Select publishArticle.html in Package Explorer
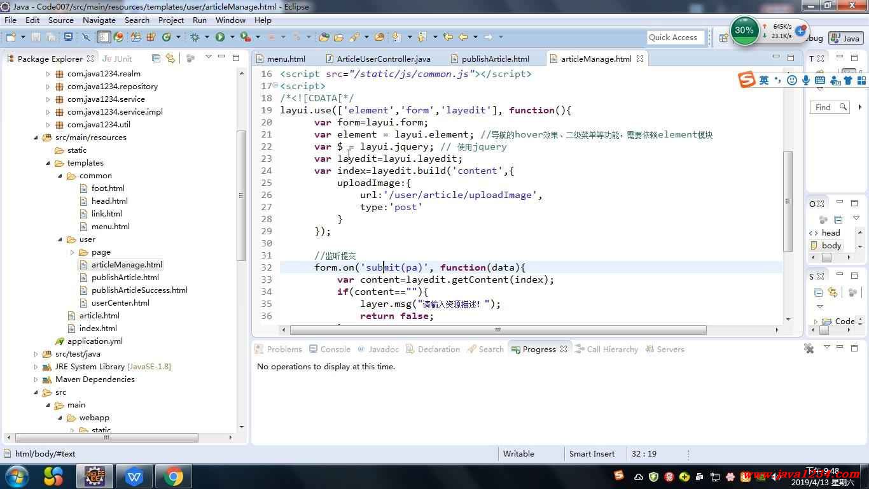 pyautogui.click(x=125, y=278)
